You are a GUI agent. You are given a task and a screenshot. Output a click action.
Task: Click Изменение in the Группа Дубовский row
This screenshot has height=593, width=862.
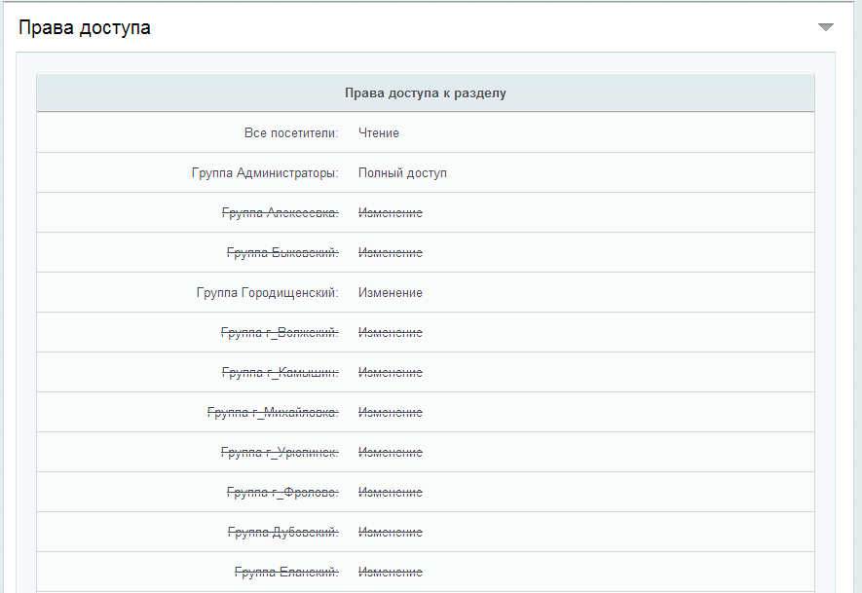tap(391, 532)
